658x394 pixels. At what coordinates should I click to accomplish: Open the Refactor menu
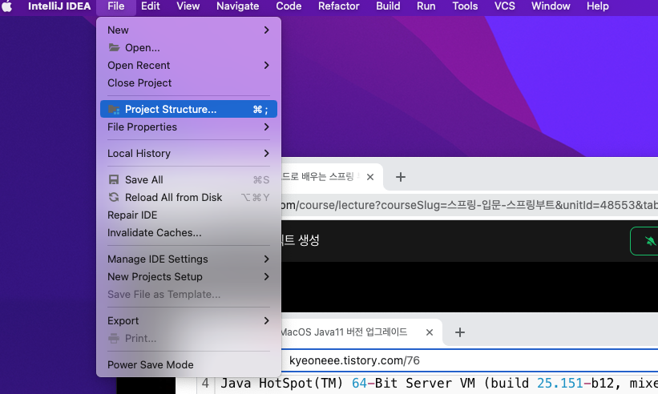click(x=339, y=6)
